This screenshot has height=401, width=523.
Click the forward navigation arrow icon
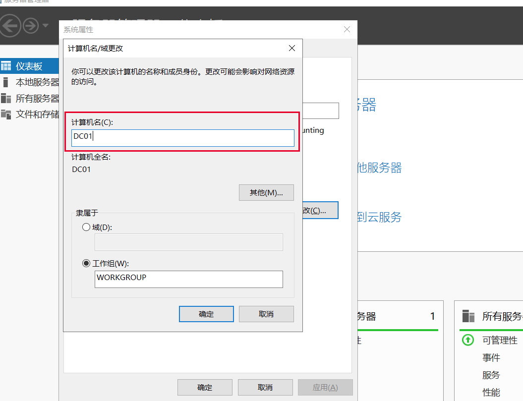(31, 25)
